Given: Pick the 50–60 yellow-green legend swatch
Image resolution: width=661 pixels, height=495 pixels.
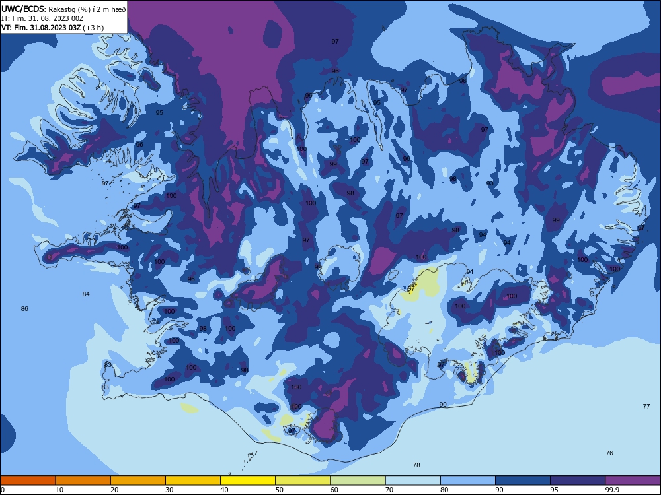Looking at the screenshot, I should coord(303,480).
